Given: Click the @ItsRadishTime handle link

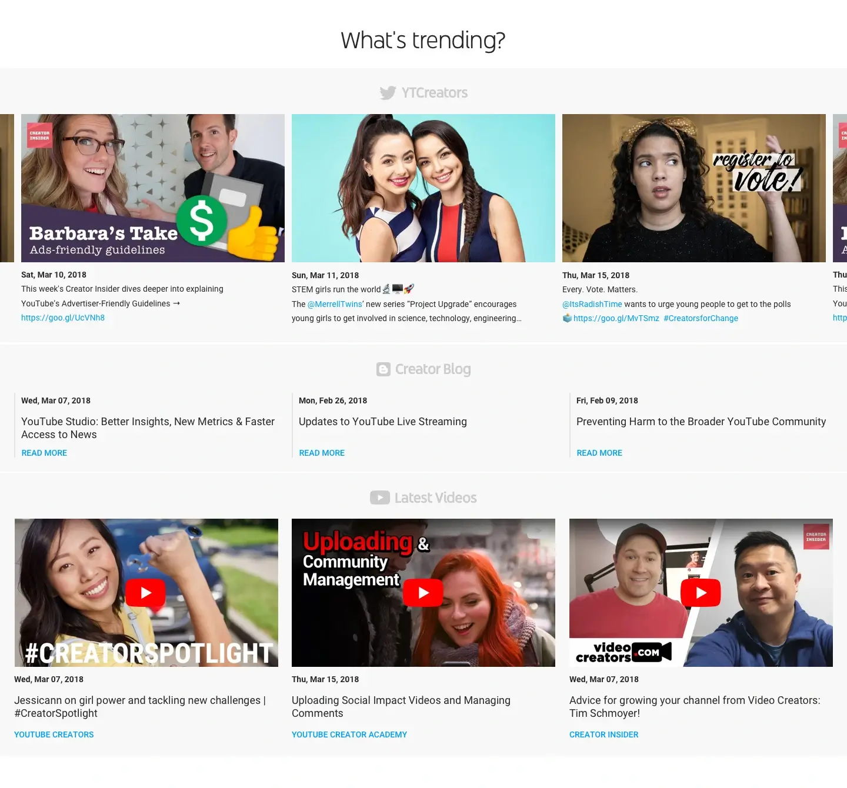Looking at the screenshot, I should click(592, 304).
